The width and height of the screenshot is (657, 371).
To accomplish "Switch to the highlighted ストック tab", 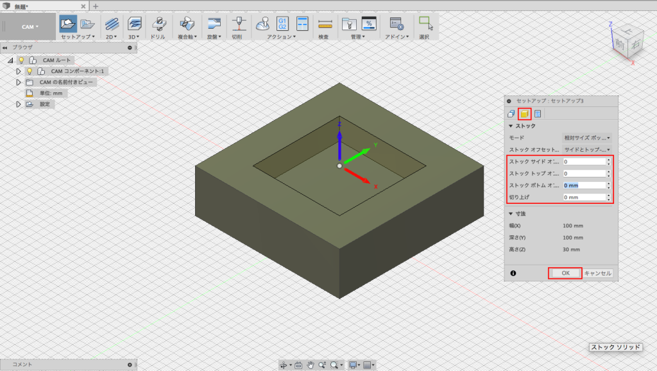I will (524, 114).
